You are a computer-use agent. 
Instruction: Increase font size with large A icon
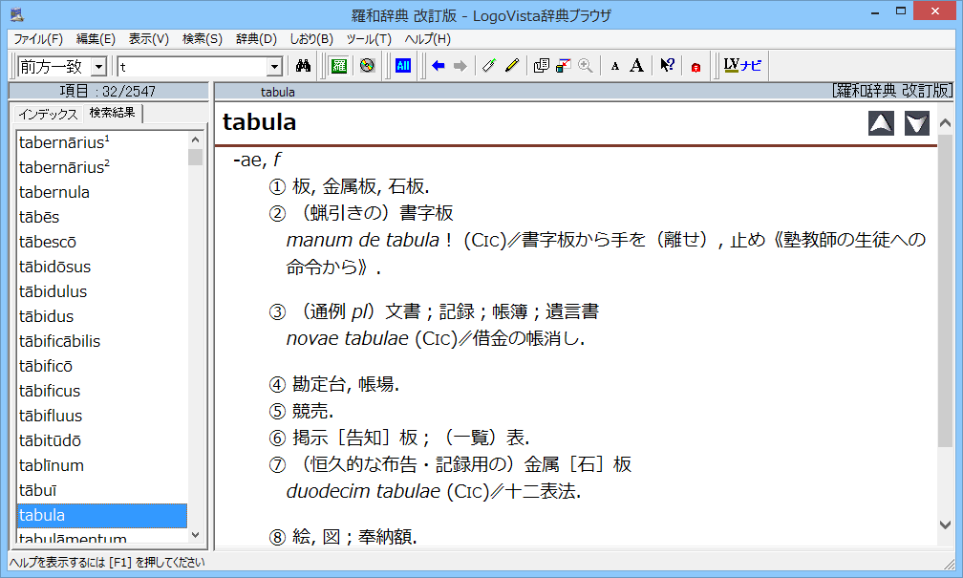[637, 66]
